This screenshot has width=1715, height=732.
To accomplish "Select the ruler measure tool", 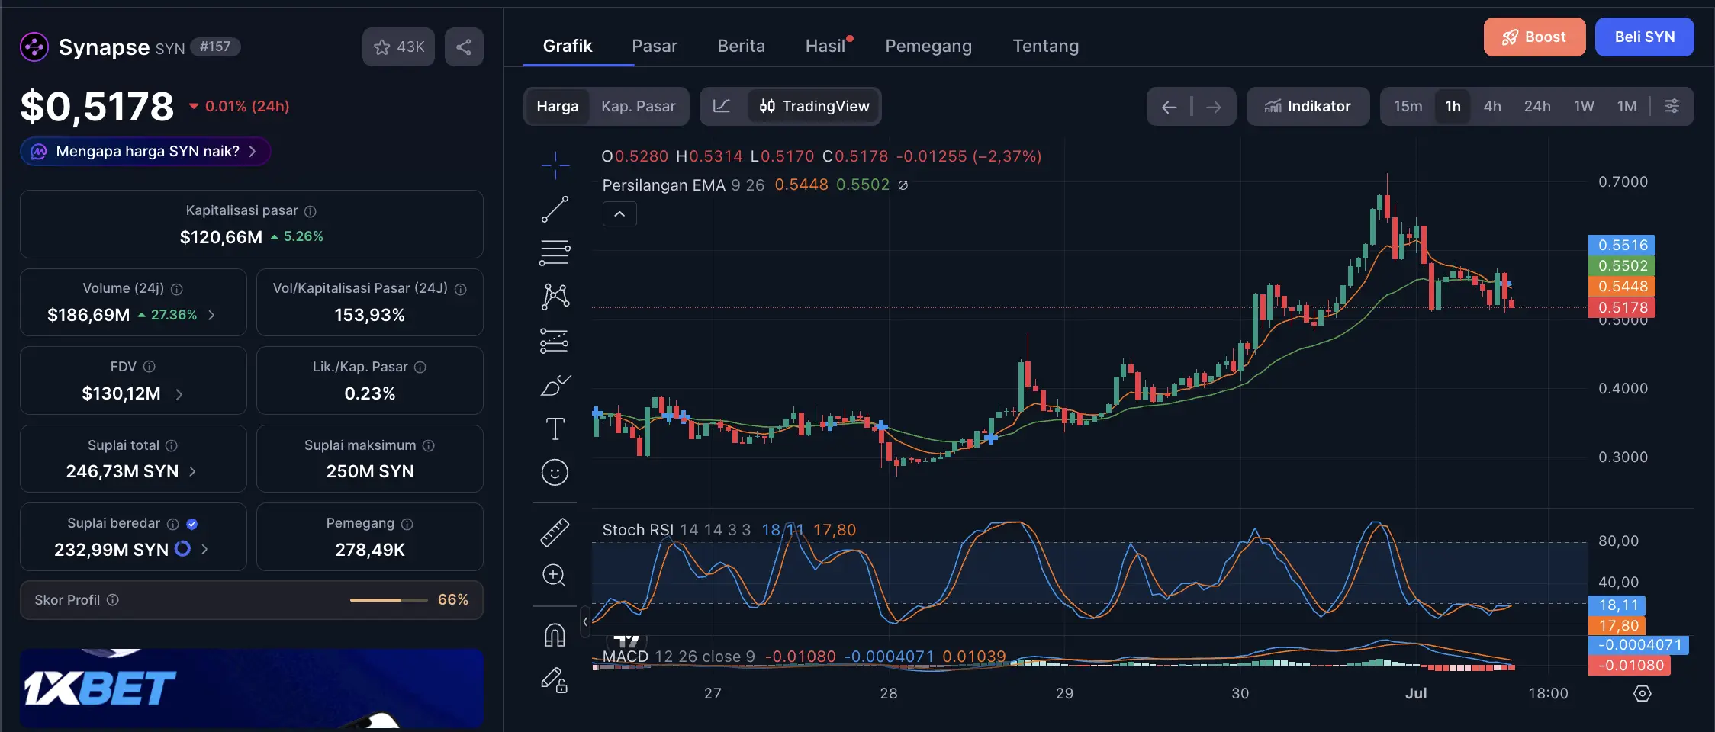I will point(555,532).
